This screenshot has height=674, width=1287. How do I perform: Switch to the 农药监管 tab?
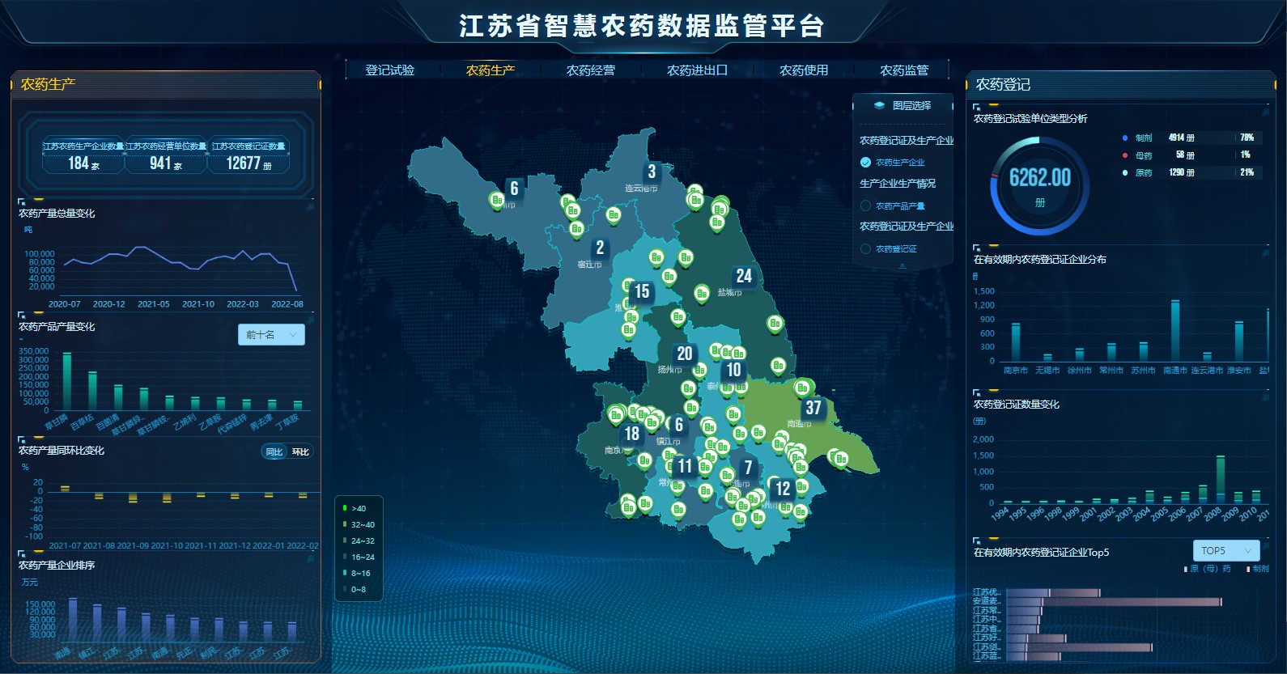tap(904, 70)
